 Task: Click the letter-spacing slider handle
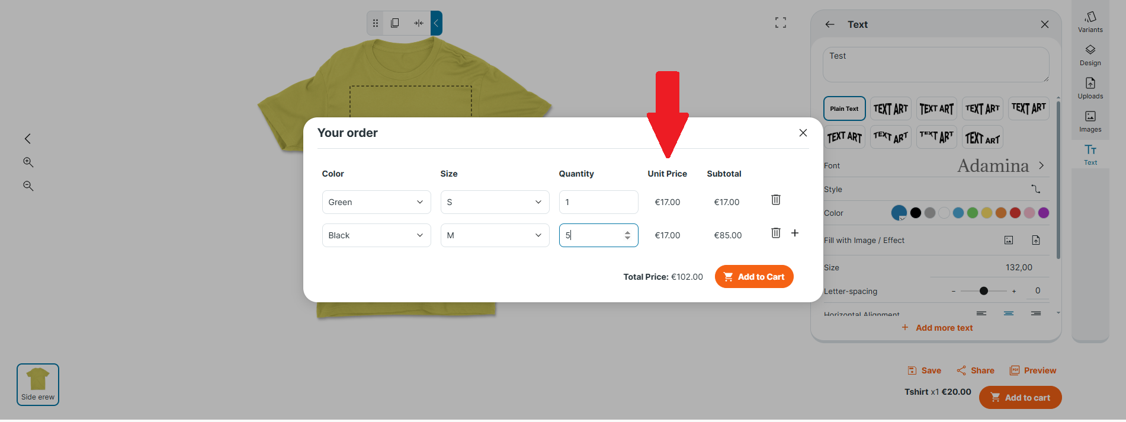[984, 291]
